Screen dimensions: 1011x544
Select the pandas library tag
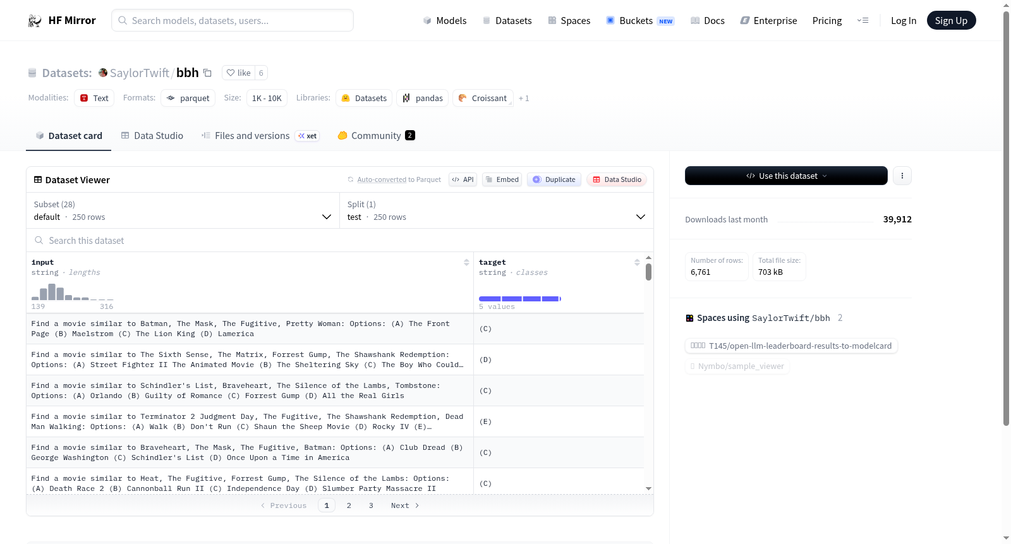point(423,98)
